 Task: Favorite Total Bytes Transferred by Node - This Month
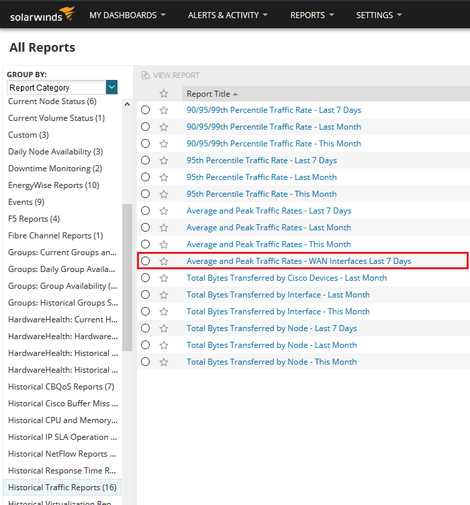coord(164,362)
